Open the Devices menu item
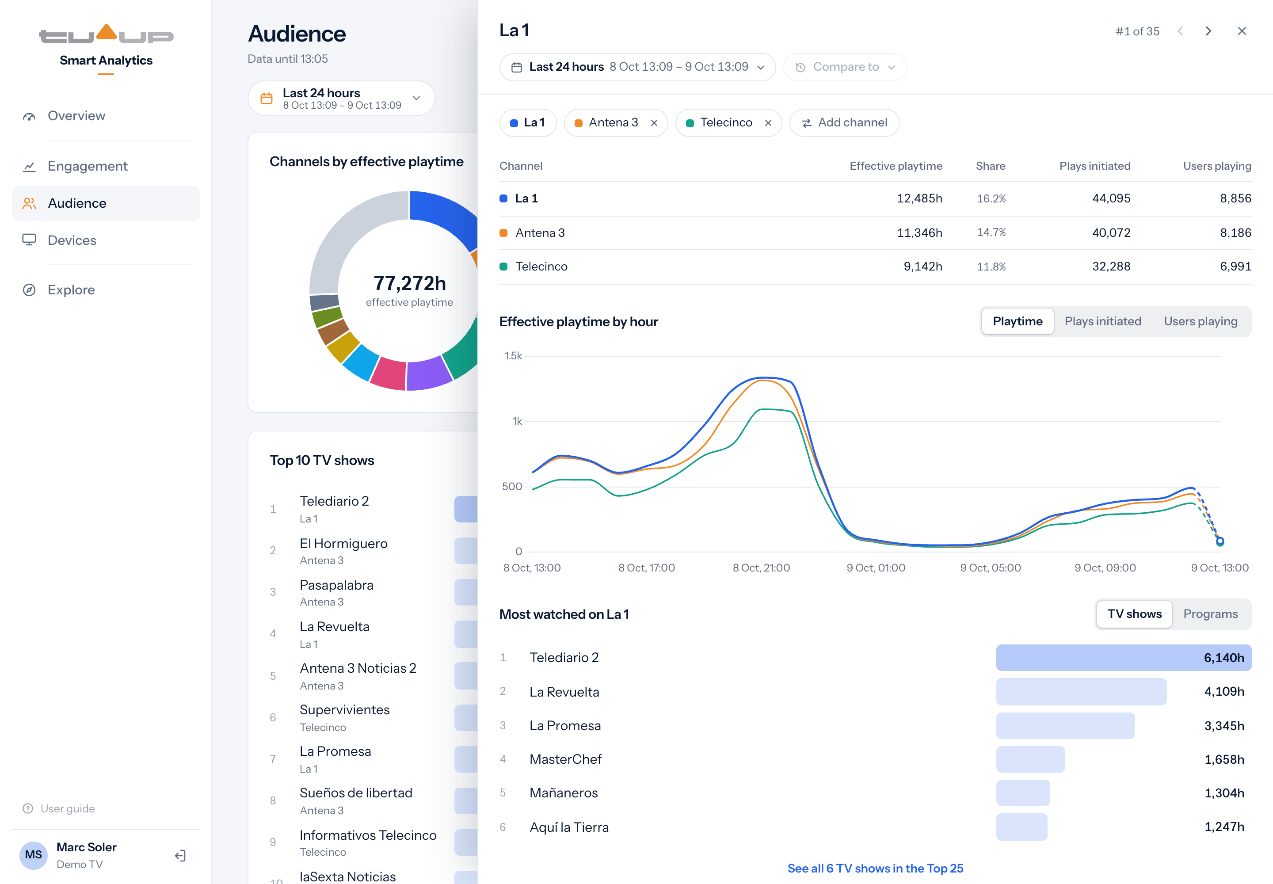The height and width of the screenshot is (884, 1273). pos(106,240)
